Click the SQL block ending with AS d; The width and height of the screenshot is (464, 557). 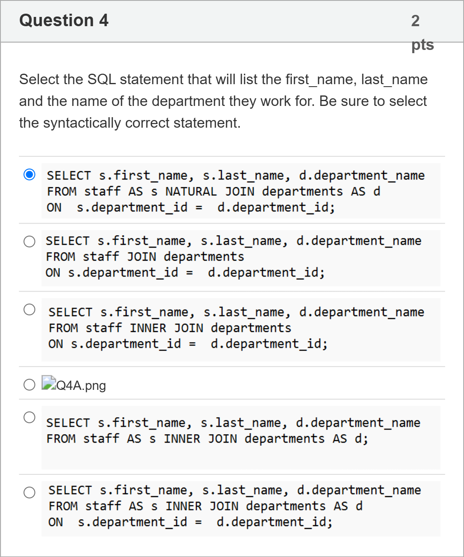[241, 437]
